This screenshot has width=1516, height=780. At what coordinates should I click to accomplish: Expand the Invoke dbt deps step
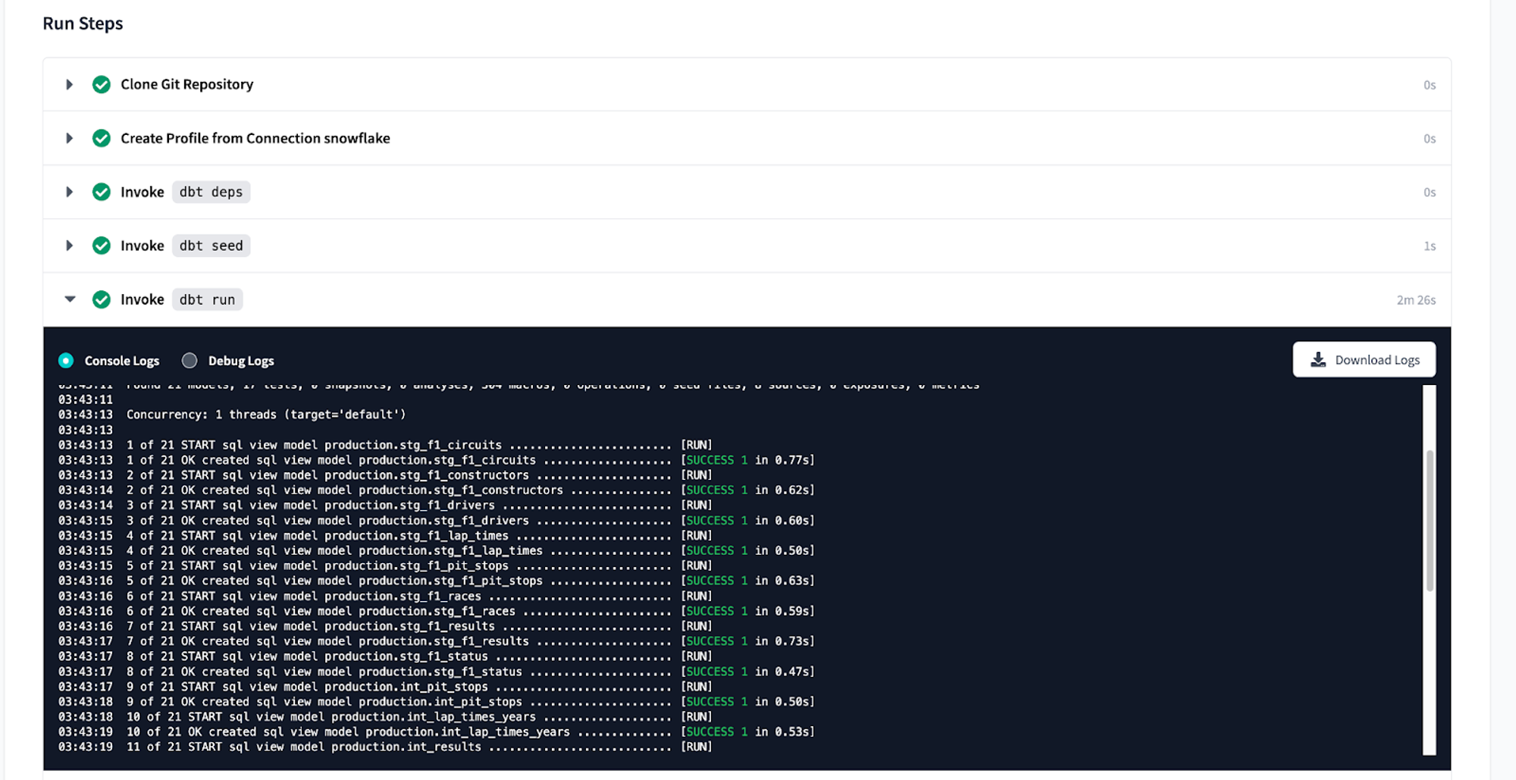(x=69, y=192)
